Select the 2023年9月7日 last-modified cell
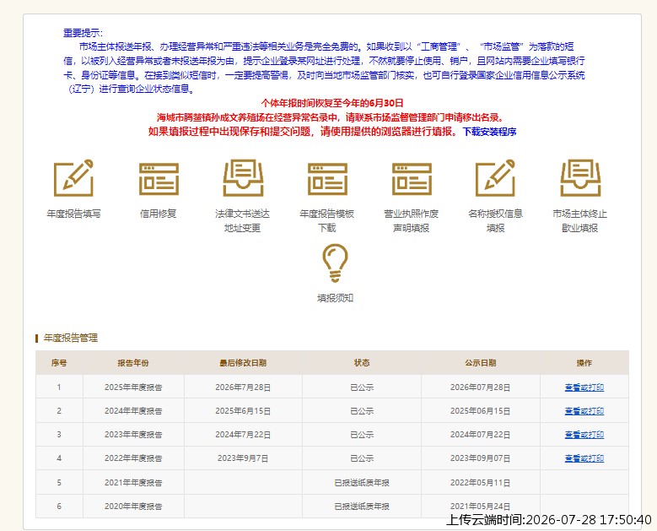 (x=243, y=458)
